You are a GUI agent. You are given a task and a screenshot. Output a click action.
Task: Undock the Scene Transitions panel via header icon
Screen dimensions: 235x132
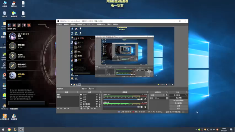coord(167,92)
